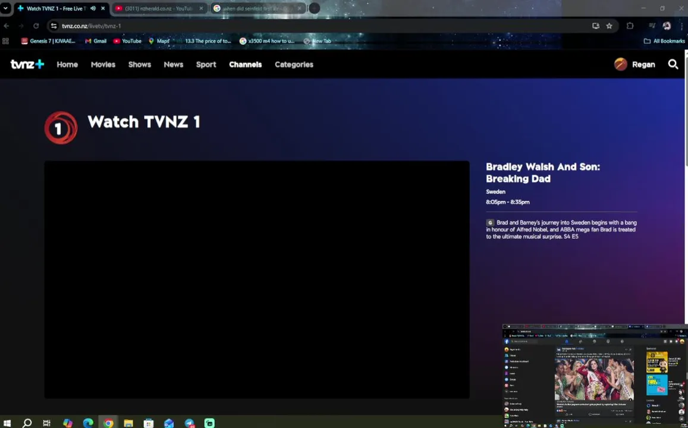Screen dimensions: 688x428
Task: Open the TVNZ+ logo home link
Action: pyautogui.click(x=27, y=64)
